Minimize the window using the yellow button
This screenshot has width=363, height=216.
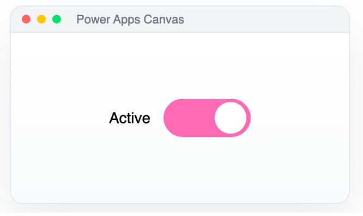click(x=41, y=19)
